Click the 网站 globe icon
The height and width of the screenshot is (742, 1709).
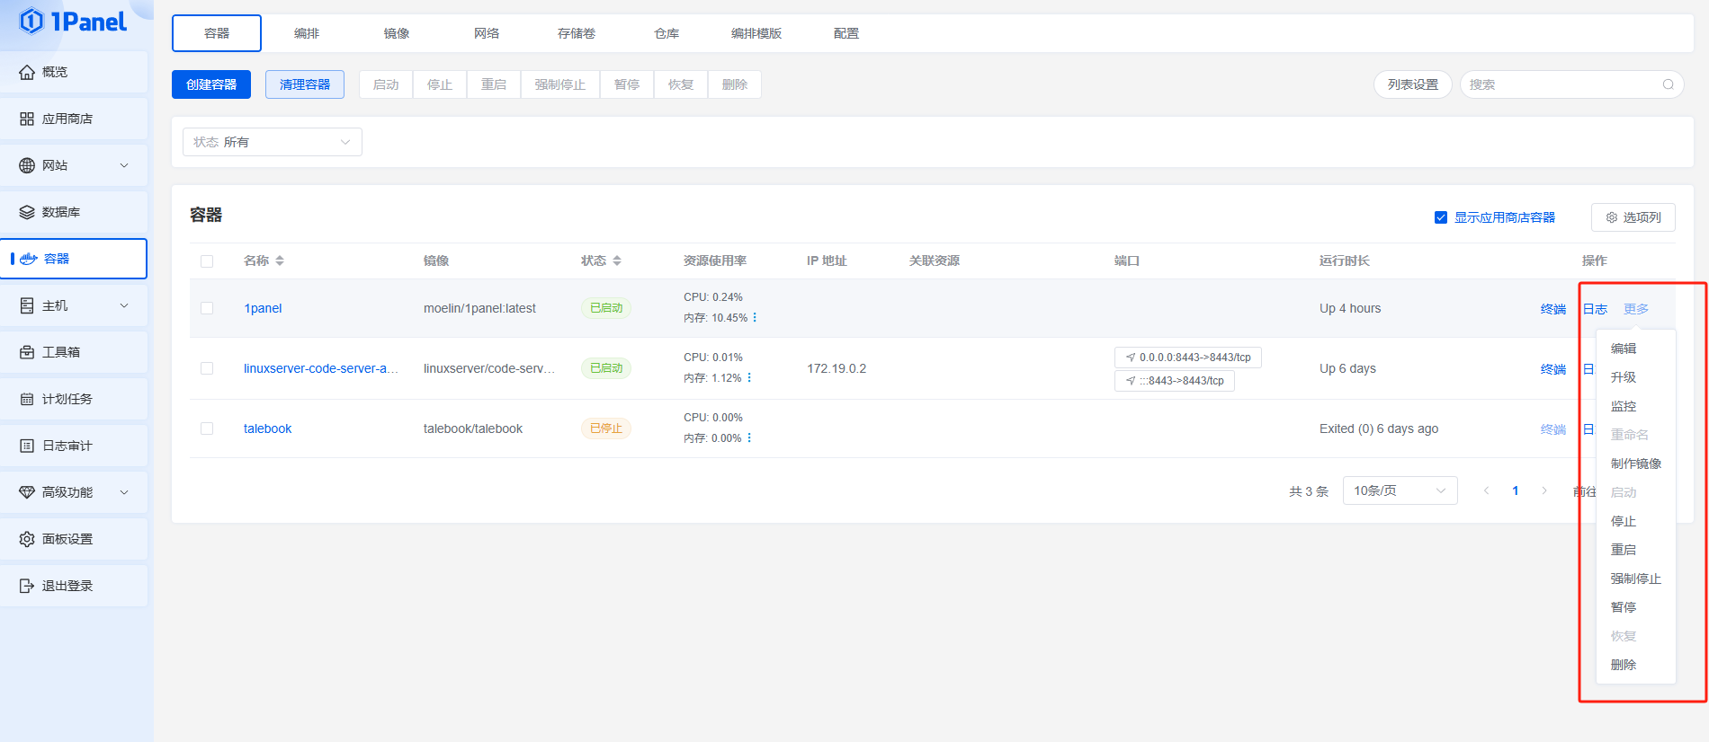(x=27, y=165)
